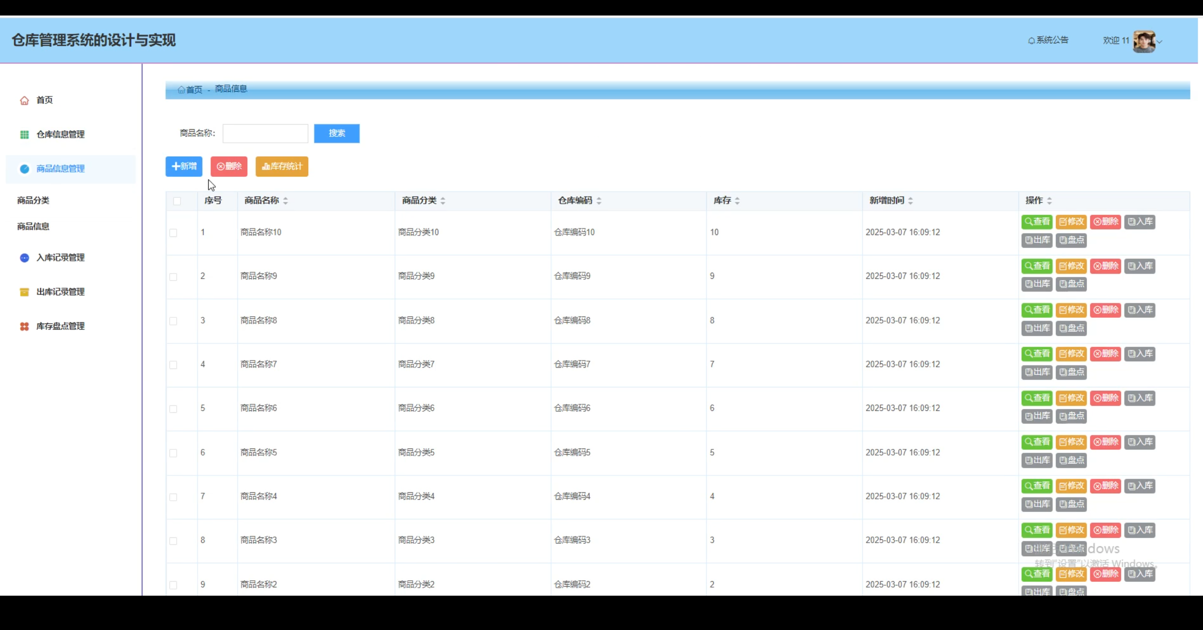Viewport: 1203px width, 630px height.
Task: Check the row checkbox for 商品名称6
Action: [x=174, y=409]
